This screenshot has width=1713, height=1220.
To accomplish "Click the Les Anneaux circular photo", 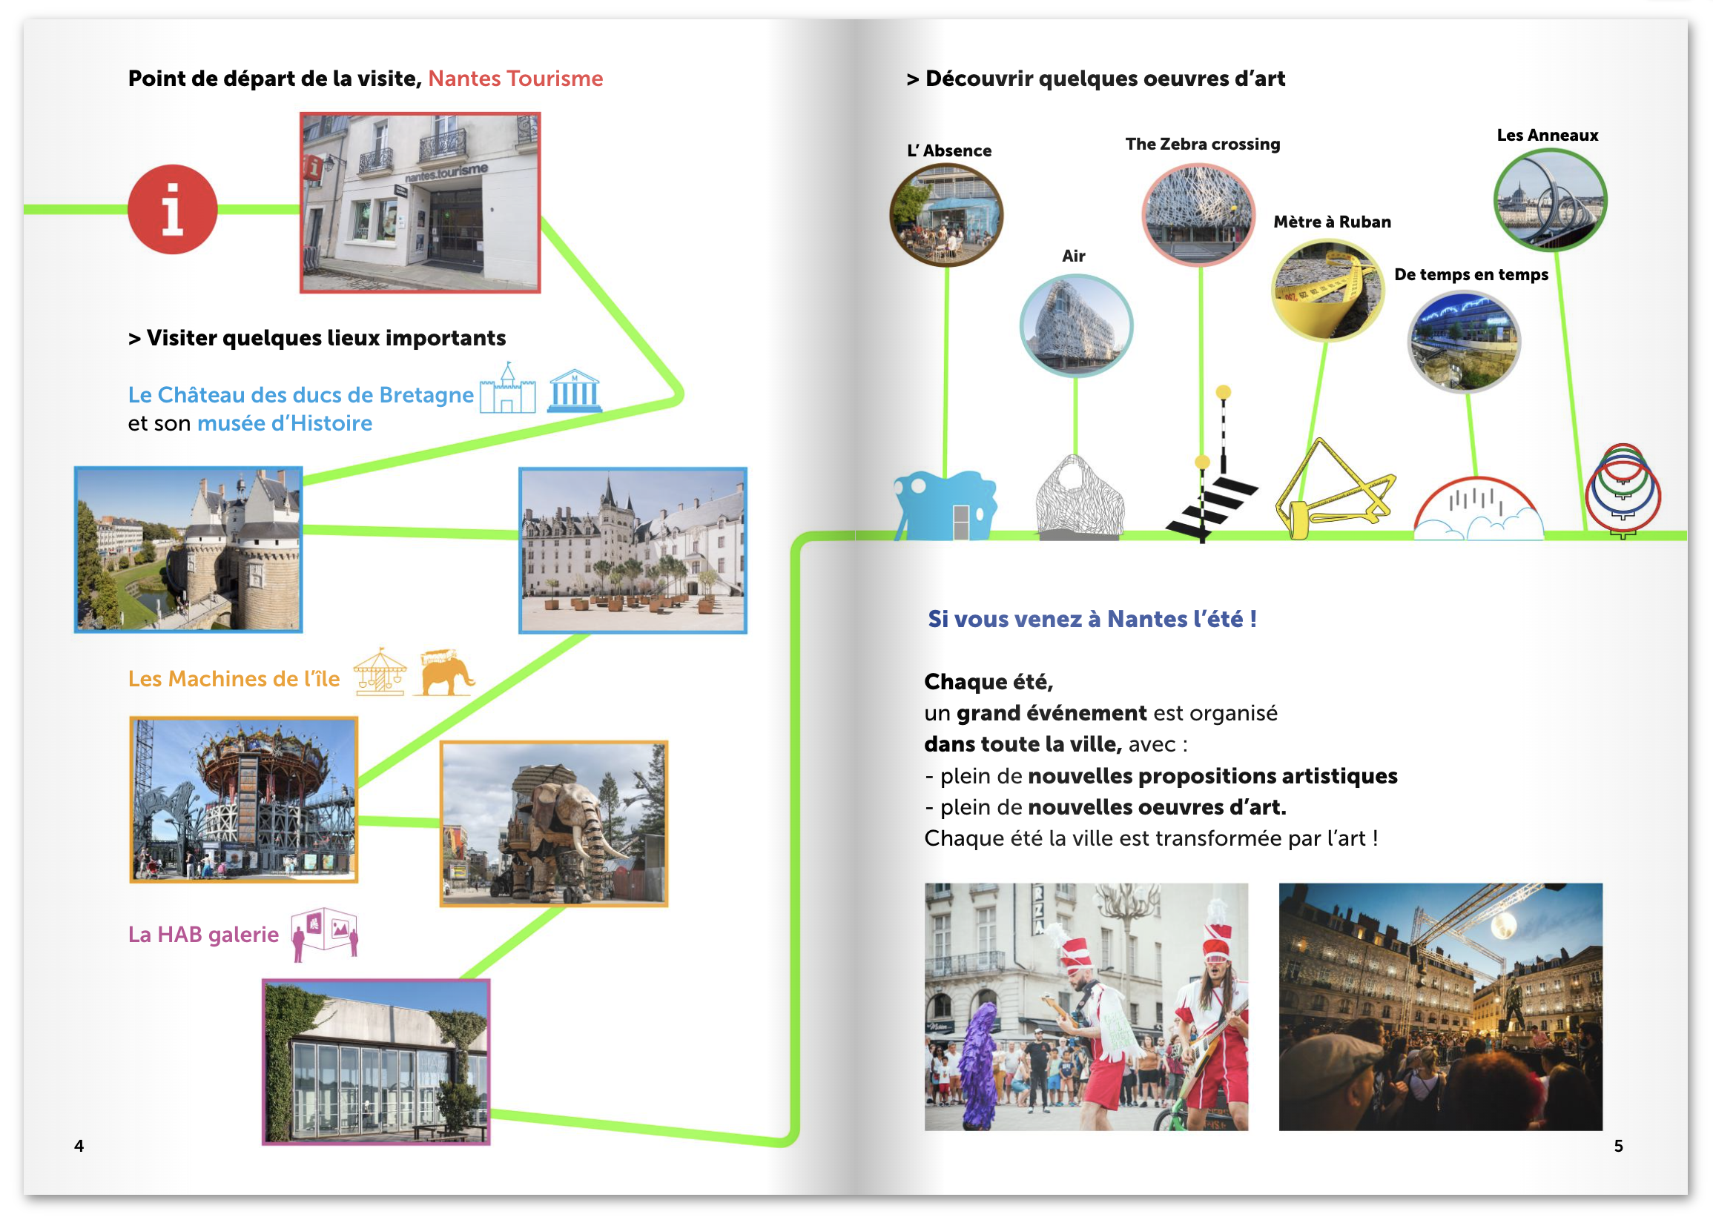I will [1549, 200].
